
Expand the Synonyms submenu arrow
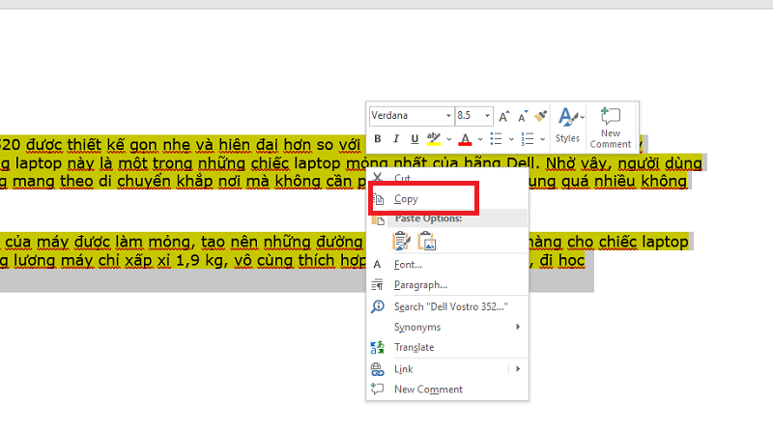[x=518, y=327]
